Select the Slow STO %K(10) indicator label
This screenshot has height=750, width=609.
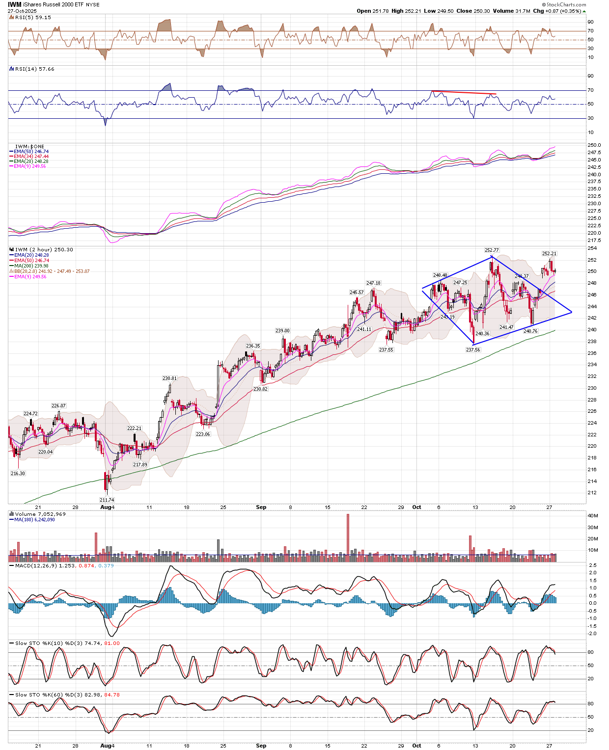(67, 643)
